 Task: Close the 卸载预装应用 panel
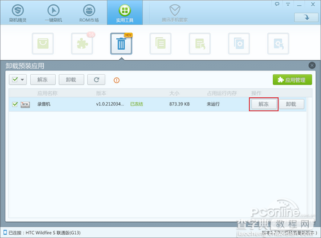coord(312,65)
